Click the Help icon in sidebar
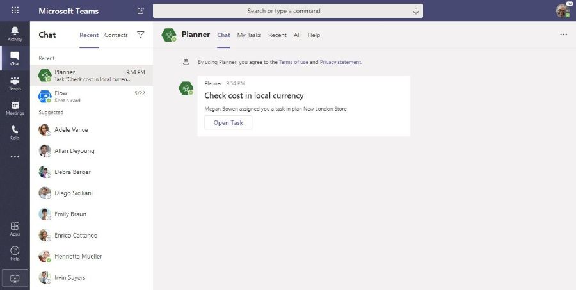576x290 pixels. point(15,253)
